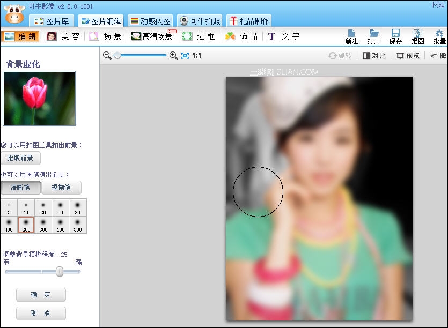Switch to the 模糊笔 blur brush
Screen dimensions: 448x328
pos(61,187)
